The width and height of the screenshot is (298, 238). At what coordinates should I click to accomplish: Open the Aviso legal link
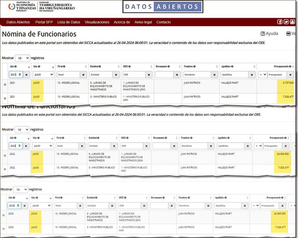click(143, 22)
